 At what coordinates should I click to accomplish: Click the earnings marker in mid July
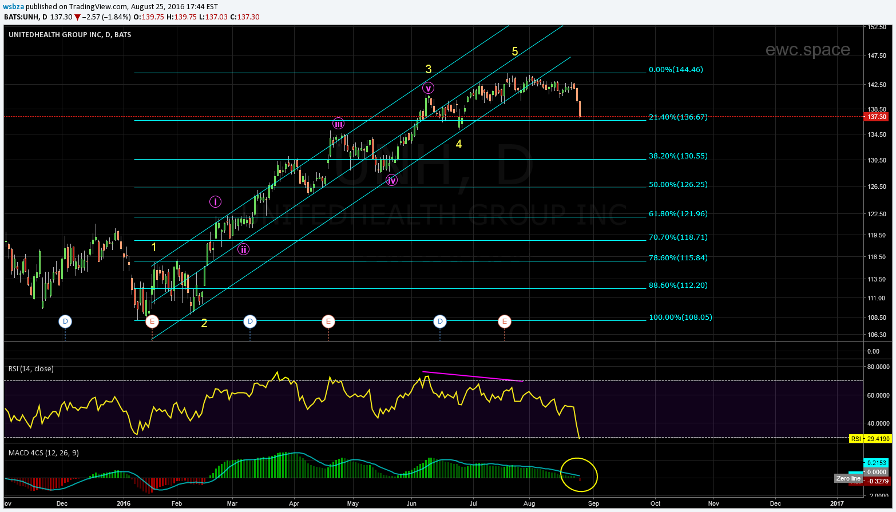point(504,322)
